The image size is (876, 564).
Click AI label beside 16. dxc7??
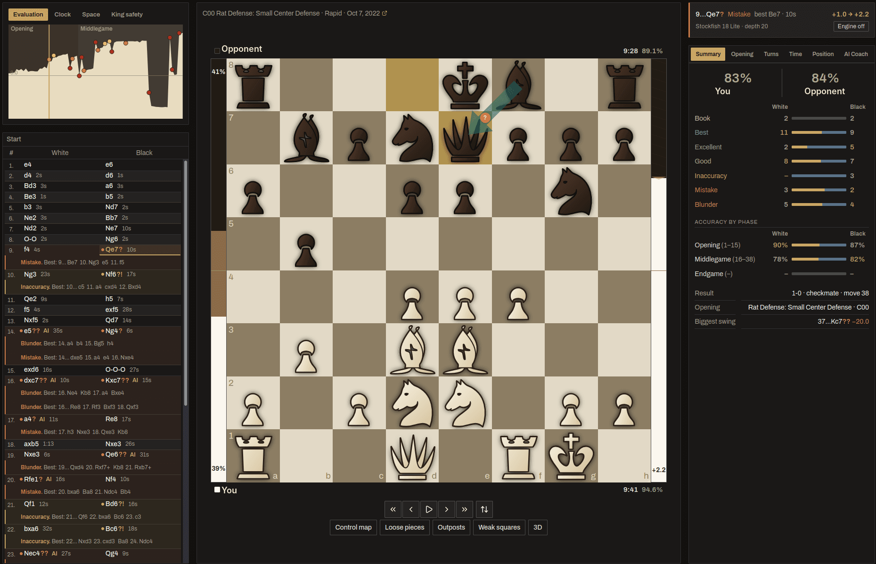pos(53,380)
